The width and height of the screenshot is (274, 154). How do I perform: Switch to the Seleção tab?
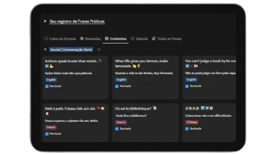pyautogui.click(x=139, y=39)
